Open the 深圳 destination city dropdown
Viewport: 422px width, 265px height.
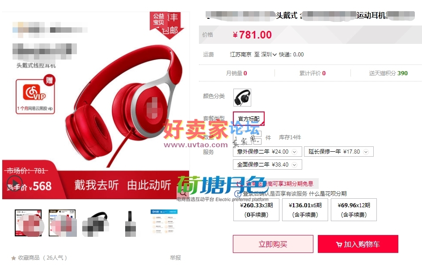coord(269,55)
